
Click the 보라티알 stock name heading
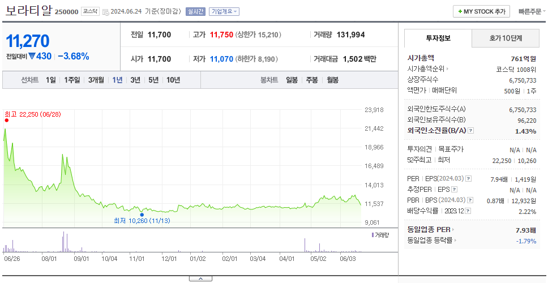29,11
